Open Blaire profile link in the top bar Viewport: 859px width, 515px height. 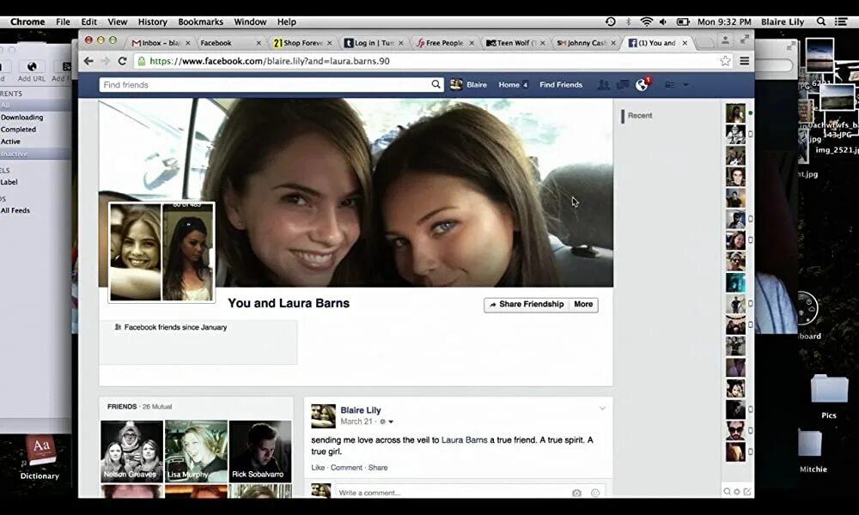pyautogui.click(x=469, y=85)
